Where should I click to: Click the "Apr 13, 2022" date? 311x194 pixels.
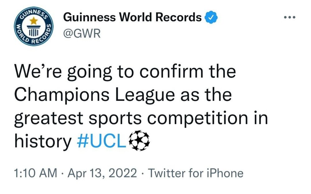101,173
